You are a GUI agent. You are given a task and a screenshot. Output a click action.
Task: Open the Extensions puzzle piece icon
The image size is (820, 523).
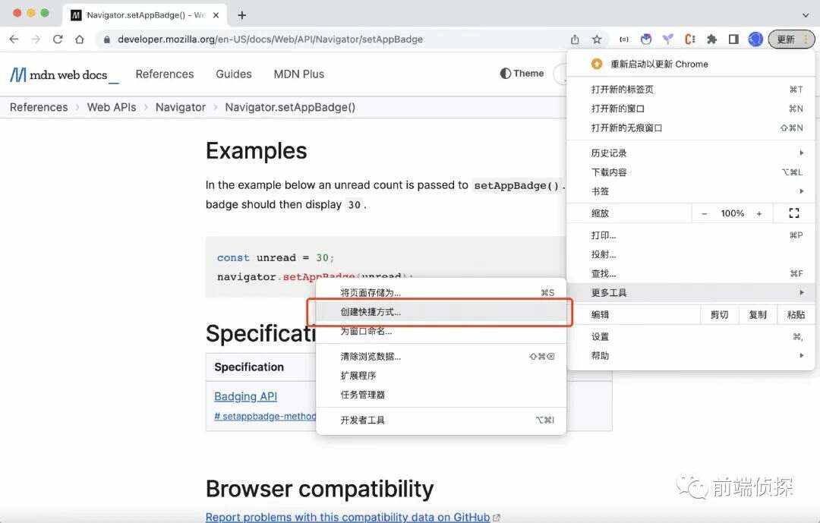[x=711, y=39]
